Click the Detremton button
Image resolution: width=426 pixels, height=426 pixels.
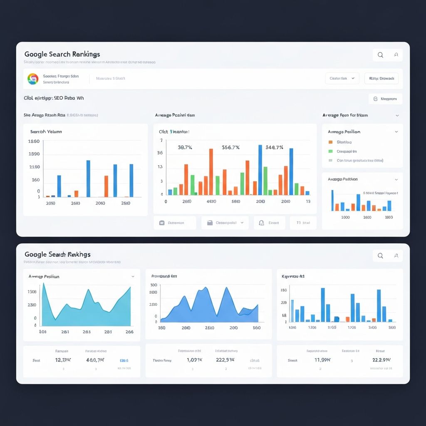(x=175, y=223)
